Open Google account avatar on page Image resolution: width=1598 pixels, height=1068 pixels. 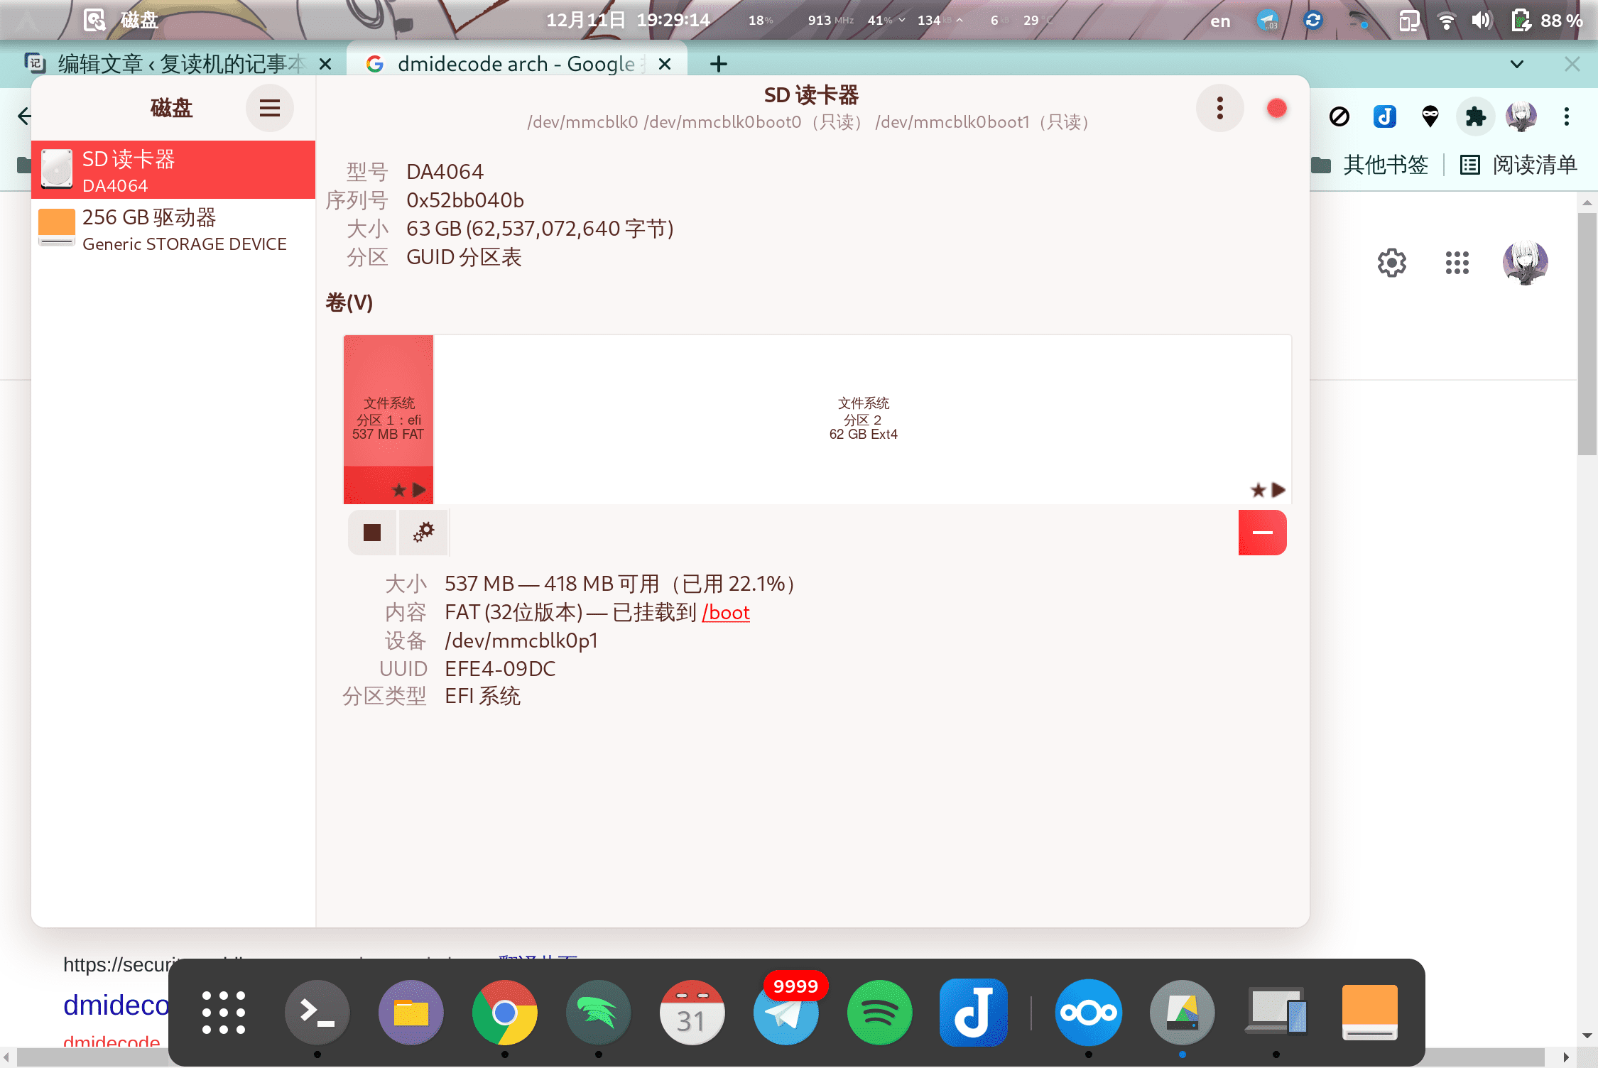[x=1525, y=263]
